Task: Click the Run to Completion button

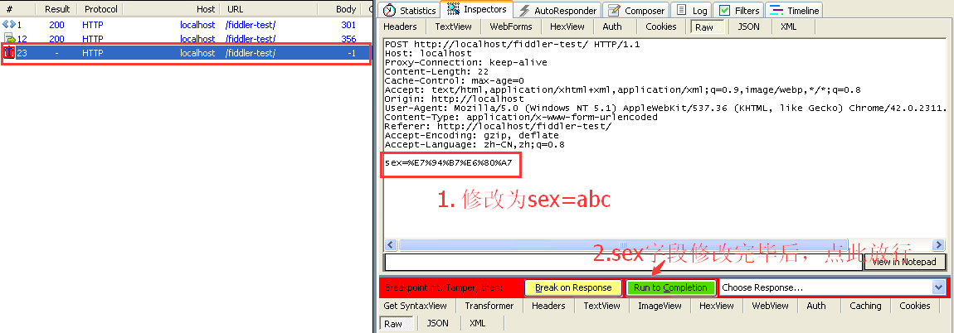Action: click(x=670, y=287)
